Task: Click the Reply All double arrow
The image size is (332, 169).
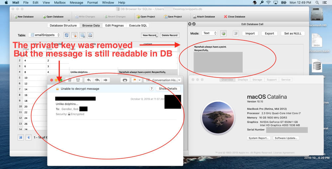Action: pos(97,80)
